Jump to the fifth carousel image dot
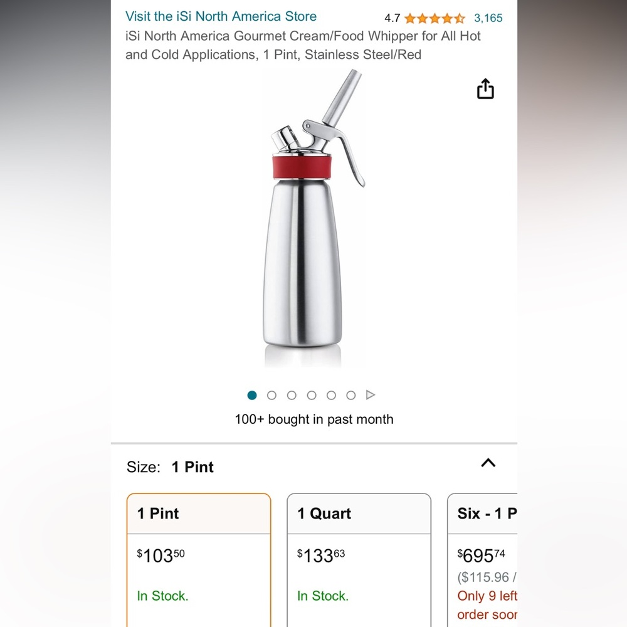Screen dimensions: 627x627 pyautogui.click(x=331, y=395)
